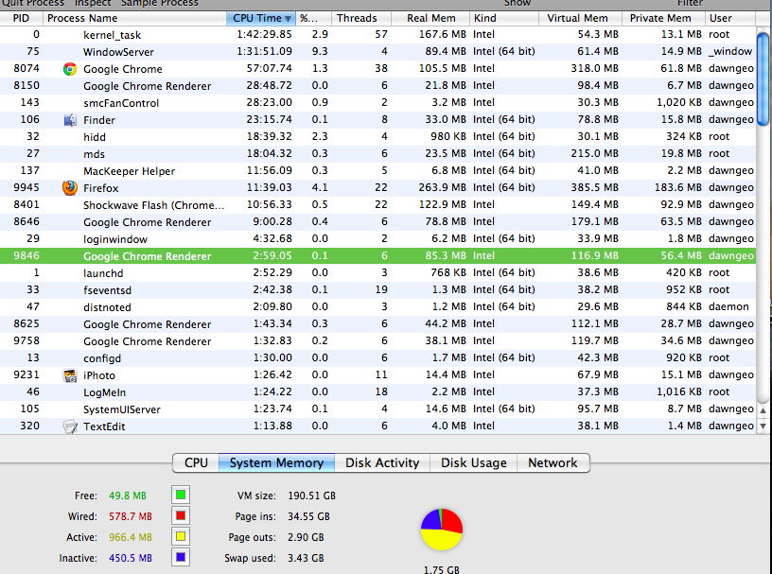
Task: Click the blue vertical scrollbar thumb
Action: [763, 78]
